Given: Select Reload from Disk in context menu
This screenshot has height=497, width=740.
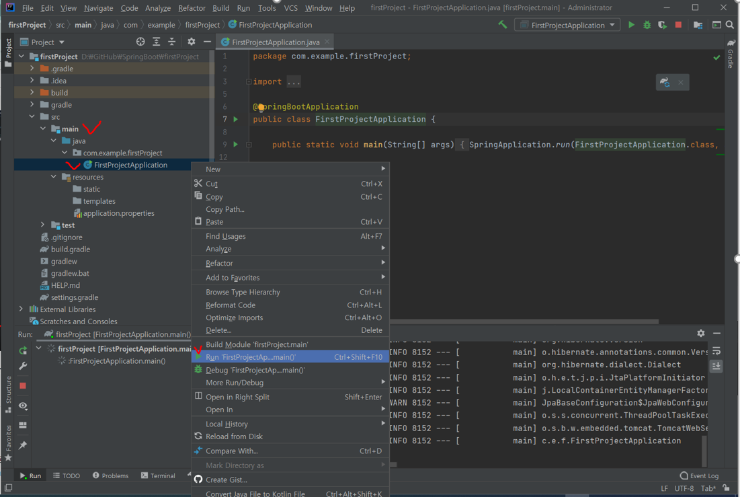Looking at the screenshot, I should pos(290,436).
